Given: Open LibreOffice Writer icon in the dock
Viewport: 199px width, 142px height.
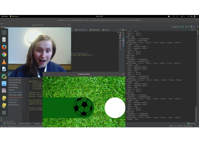Looking at the screenshot, I should (4, 69).
